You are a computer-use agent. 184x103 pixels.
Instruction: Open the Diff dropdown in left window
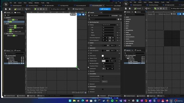pyautogui.click(x=28, y=9)
